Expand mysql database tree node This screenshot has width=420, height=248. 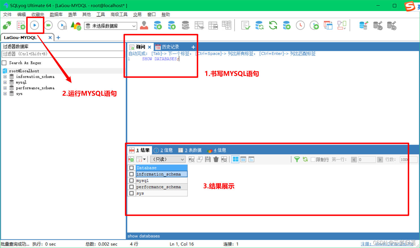pyautogui.click(x=5, y=82)
